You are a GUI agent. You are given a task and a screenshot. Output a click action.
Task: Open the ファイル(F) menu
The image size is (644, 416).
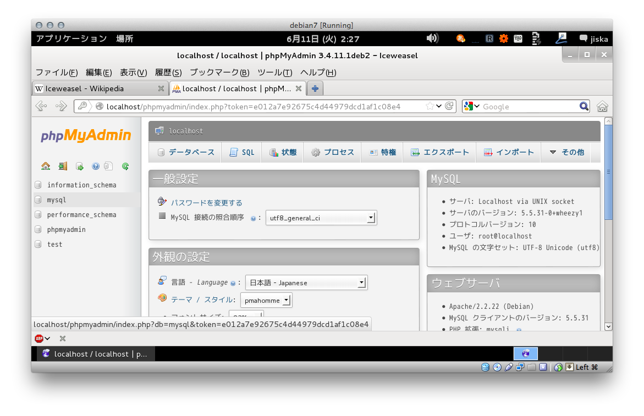(x=57, y=73)
